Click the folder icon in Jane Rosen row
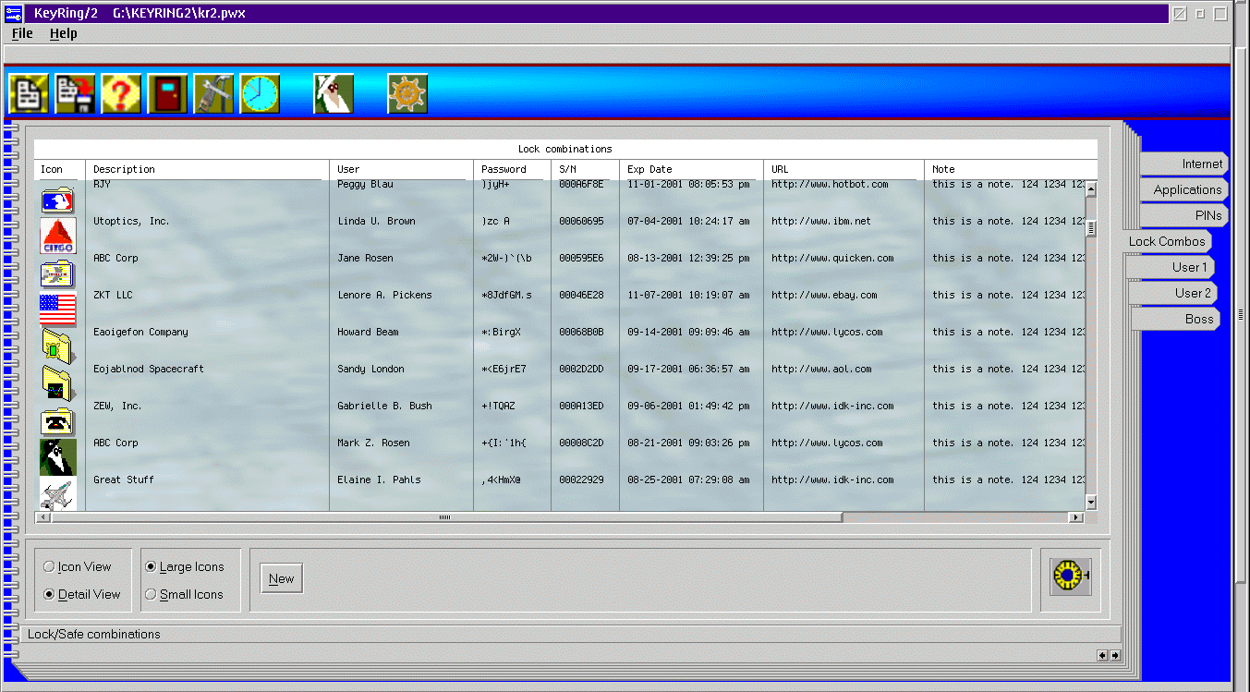 pyautogui.click(x=57, y=273)
